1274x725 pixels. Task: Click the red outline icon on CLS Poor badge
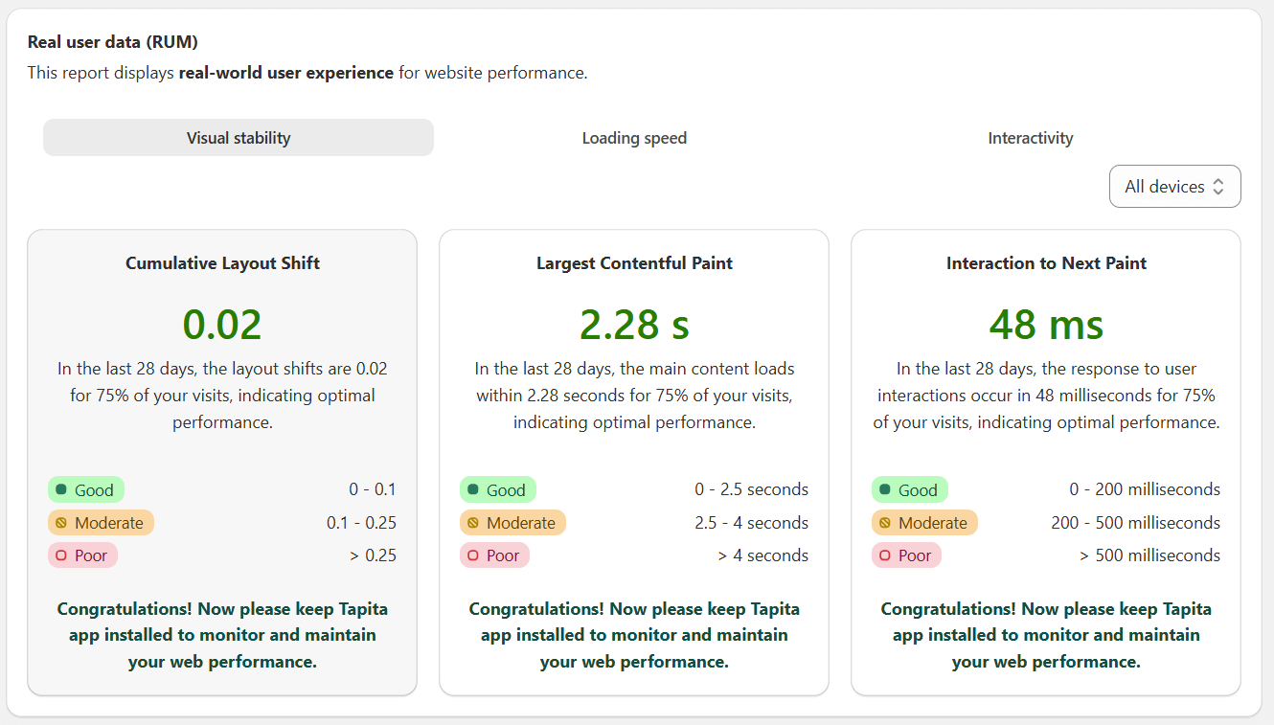tap(62, 555)
